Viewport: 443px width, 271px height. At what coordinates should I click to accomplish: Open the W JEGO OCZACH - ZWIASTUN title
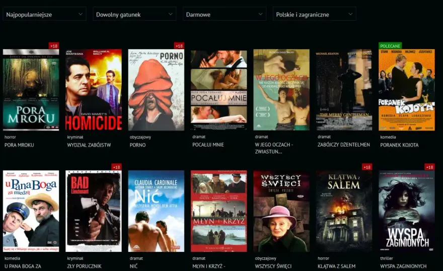coord(274,148)
